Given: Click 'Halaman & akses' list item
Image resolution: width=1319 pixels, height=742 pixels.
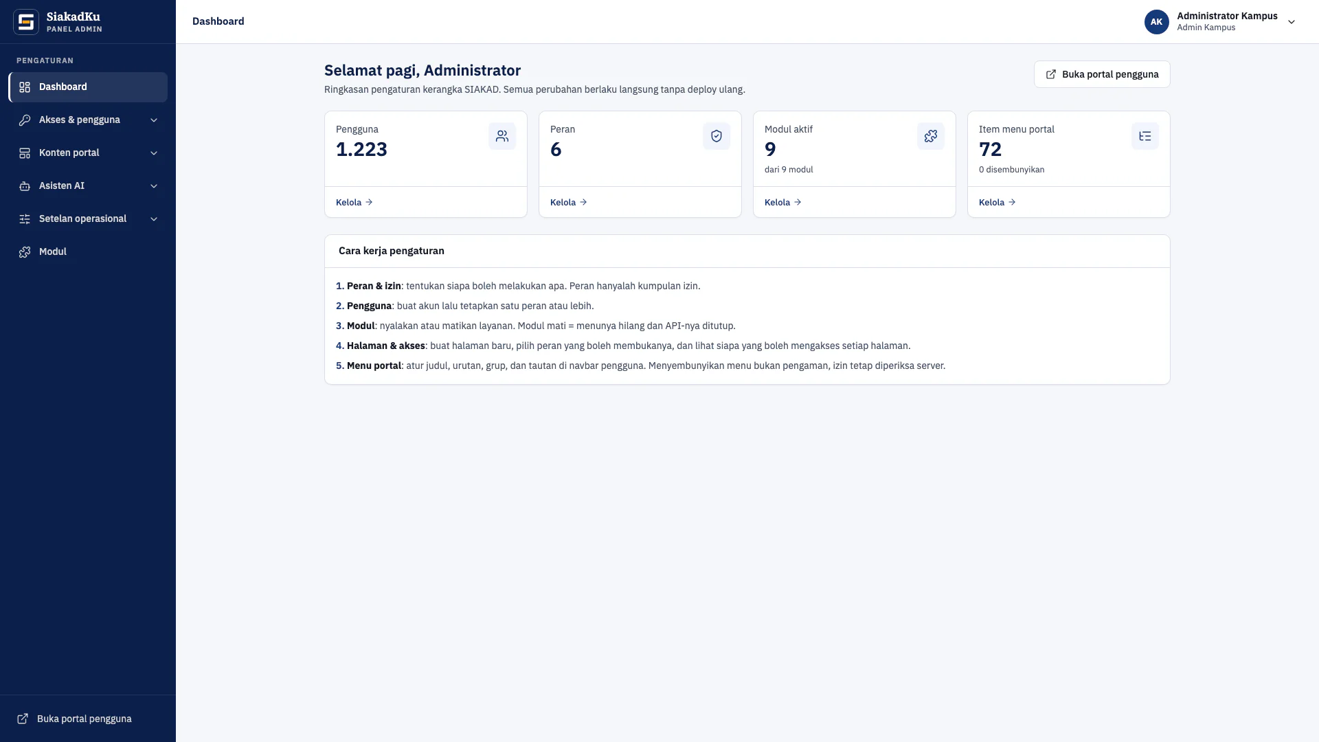Looking at the screenshot, I should [623, 346].
